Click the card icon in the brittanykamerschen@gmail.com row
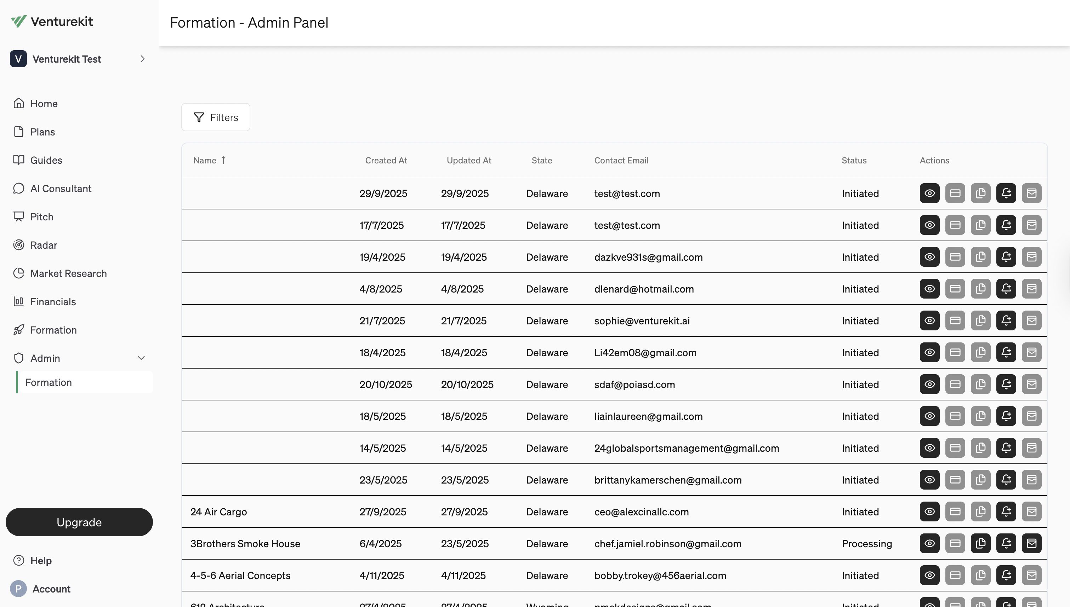Image resolution: width=1070 pixels, height=607 pixels. tap(955, 480)
